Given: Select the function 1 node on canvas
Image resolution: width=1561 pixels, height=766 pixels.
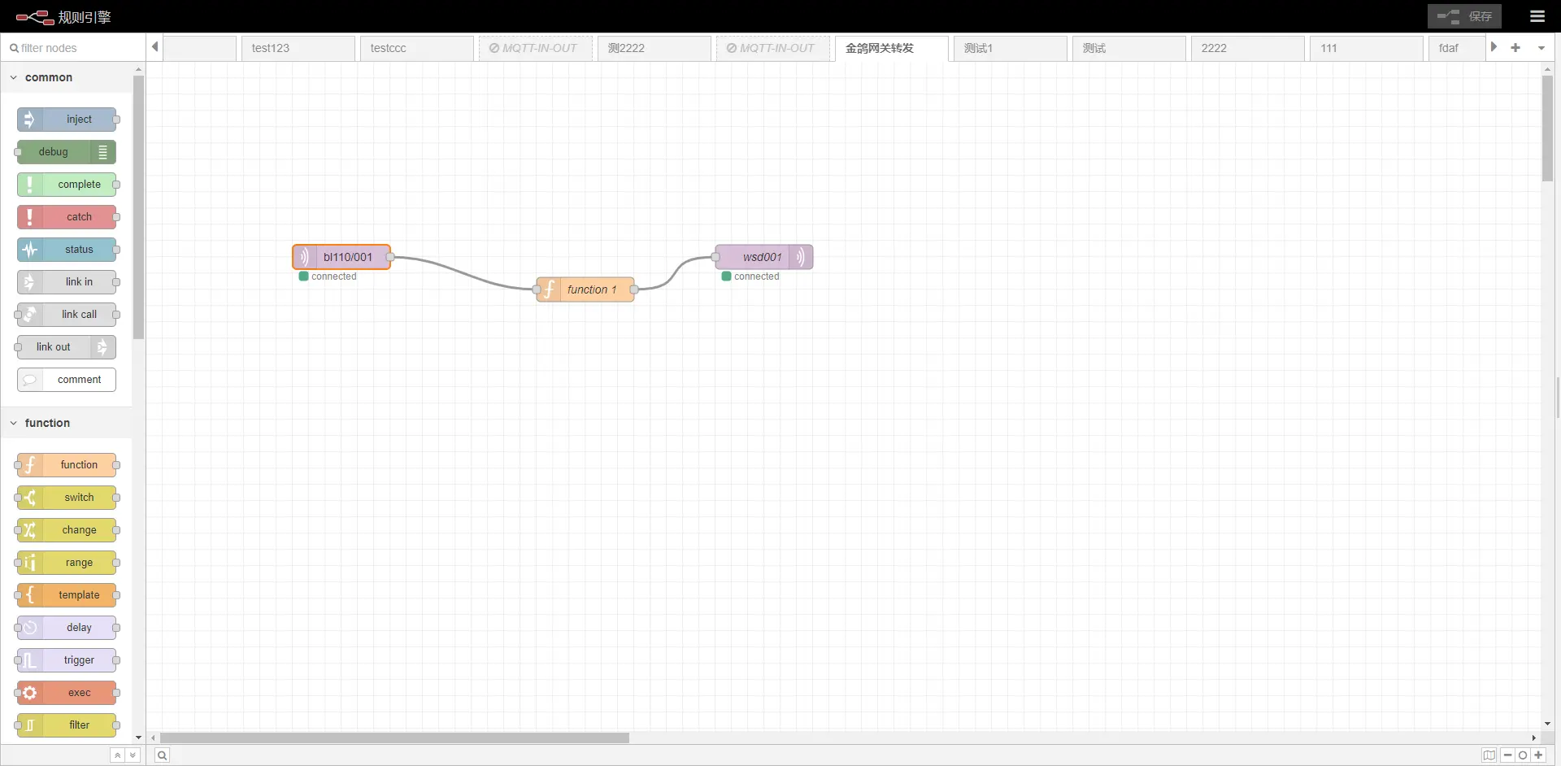Looking at the screenshot, I should (x=591, y=289).
